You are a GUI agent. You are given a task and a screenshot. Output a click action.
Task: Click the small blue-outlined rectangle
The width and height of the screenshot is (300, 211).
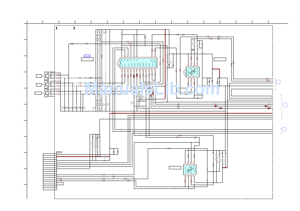[x=87, y=56]
